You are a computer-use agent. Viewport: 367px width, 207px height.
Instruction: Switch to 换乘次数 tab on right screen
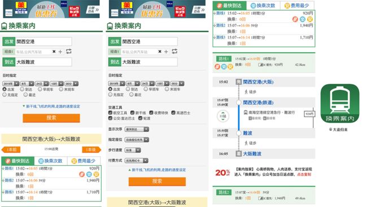coord(263,6)
